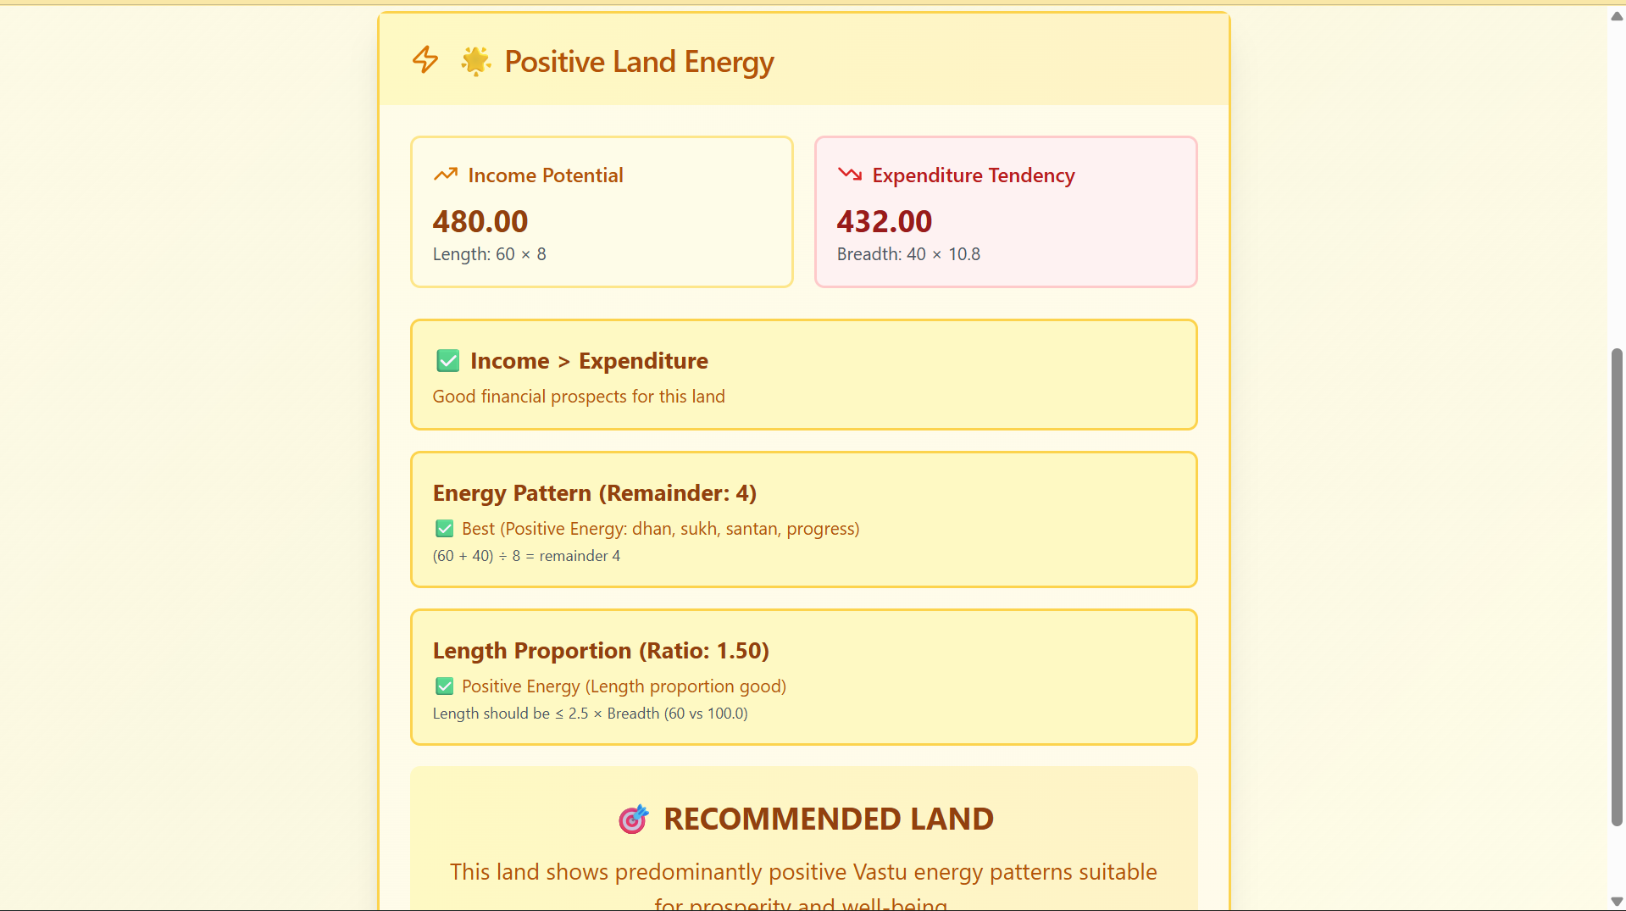The height and width of the screenshot is (911, 1626).
Task: Open the Income Potential card
Action: [x=601, y=211]
